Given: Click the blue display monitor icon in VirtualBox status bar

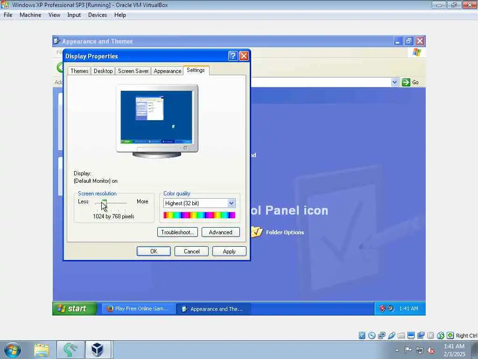Looking at the screenshot, I should click(x=411, y=336).
